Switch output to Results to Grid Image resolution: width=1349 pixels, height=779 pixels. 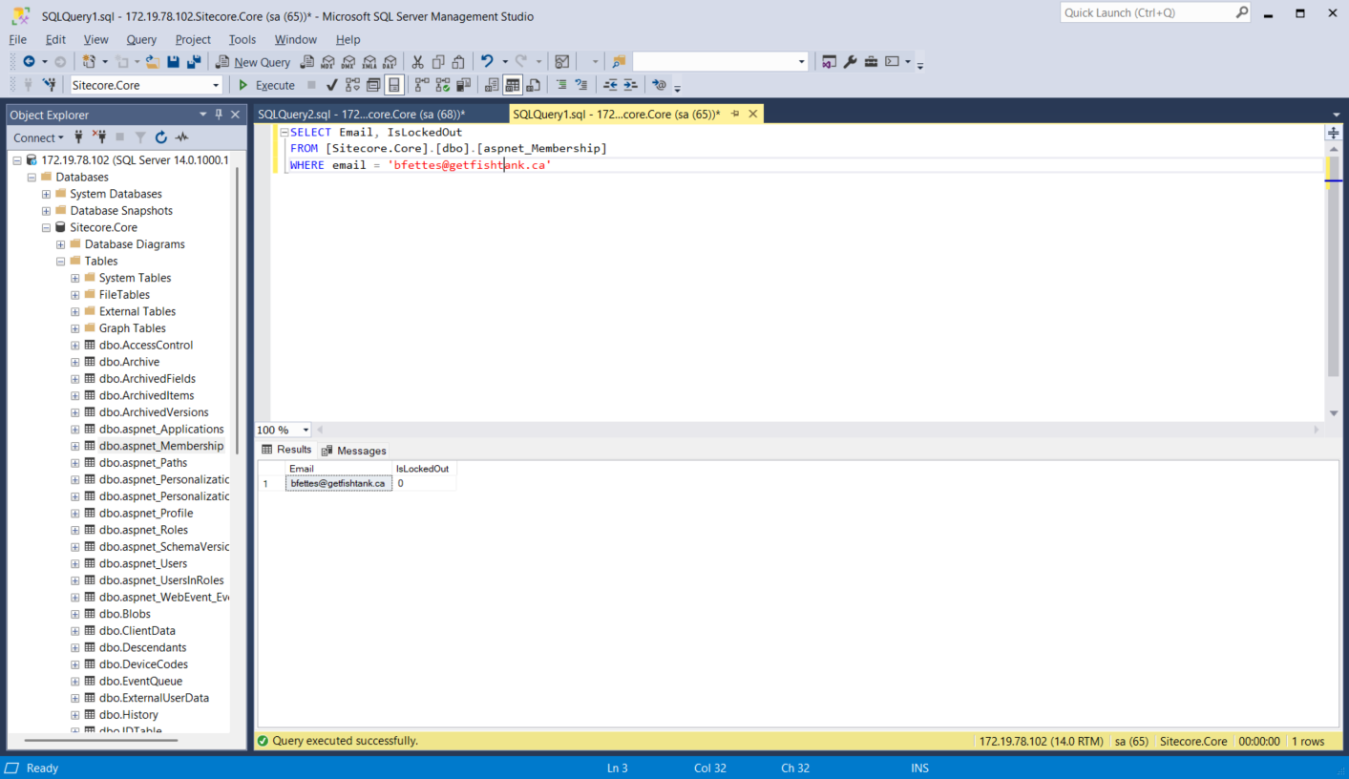click(x=513, y=85)
